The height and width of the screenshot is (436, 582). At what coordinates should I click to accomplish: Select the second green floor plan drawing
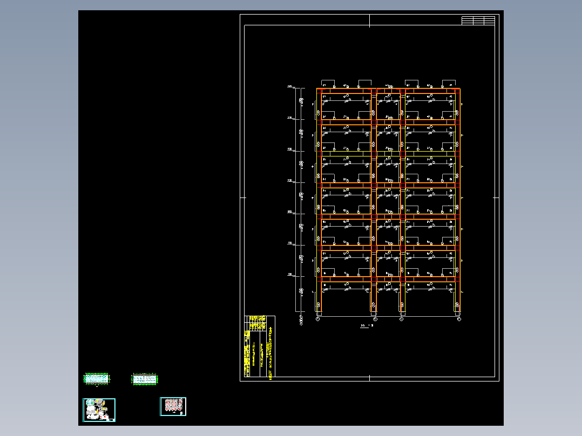coord(145,379)
